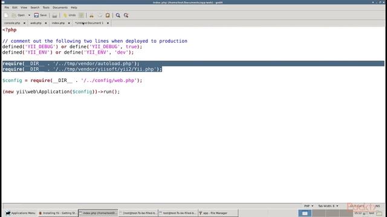387x217 pixels.
Task: Switch to the Untitled Document 1 tab
Action: [89, 23]
